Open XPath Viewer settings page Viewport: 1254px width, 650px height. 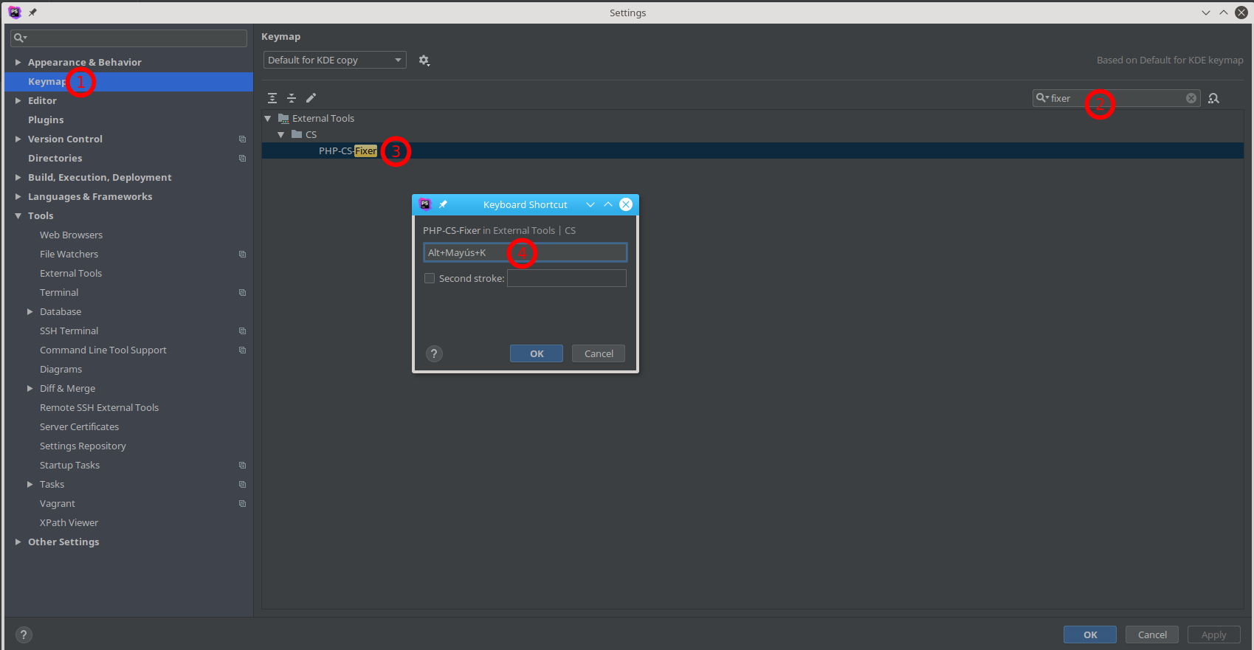point(69,522)
